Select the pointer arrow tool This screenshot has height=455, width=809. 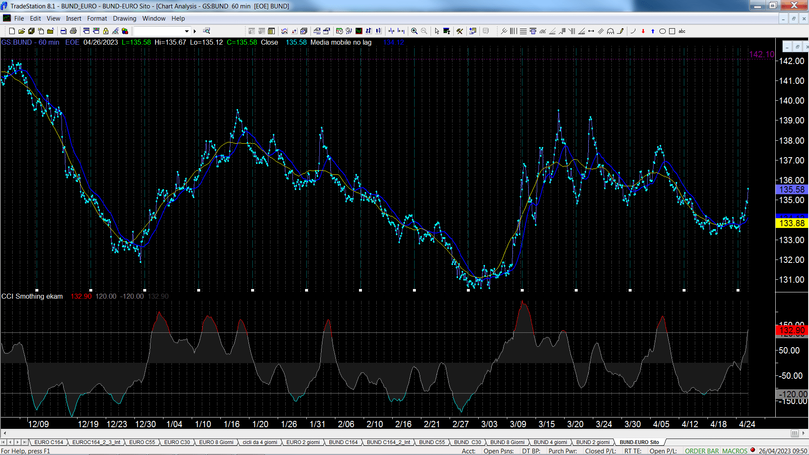point(437,31)
